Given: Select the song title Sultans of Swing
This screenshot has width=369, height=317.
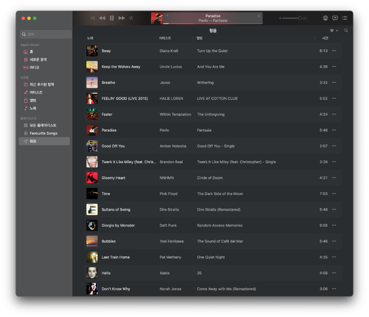Looking at the screenshot, I should 116,210.
